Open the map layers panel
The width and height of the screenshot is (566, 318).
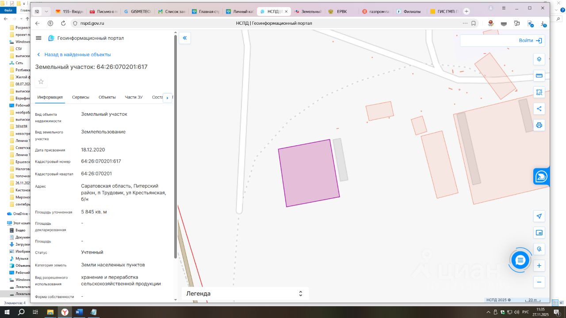click(x=539, y=59)
